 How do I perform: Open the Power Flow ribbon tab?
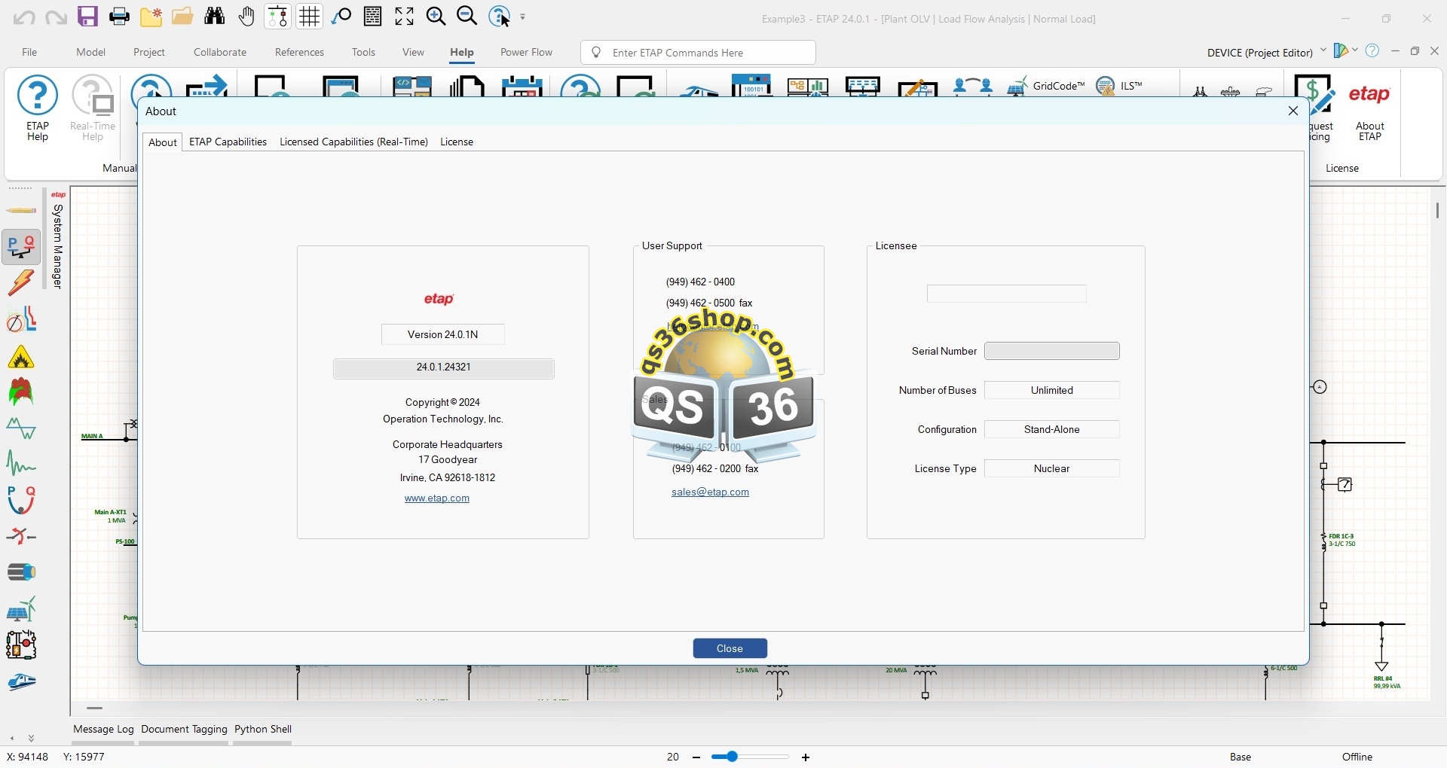tap(526, 52)
